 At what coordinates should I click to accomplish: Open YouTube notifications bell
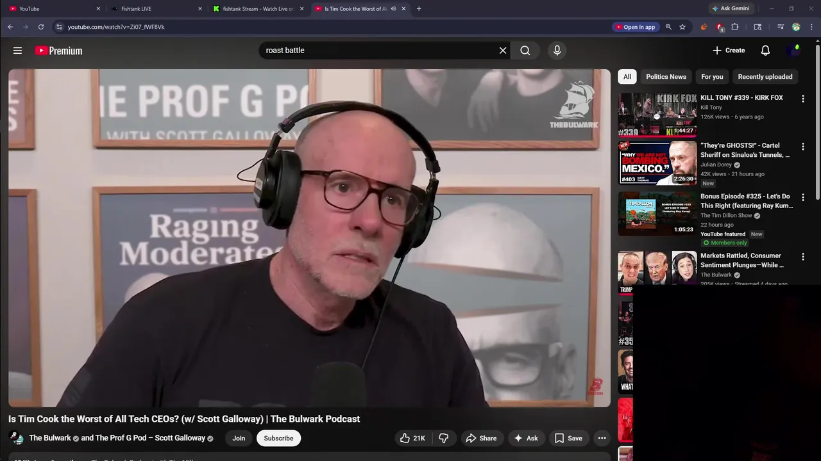(765, 51)
